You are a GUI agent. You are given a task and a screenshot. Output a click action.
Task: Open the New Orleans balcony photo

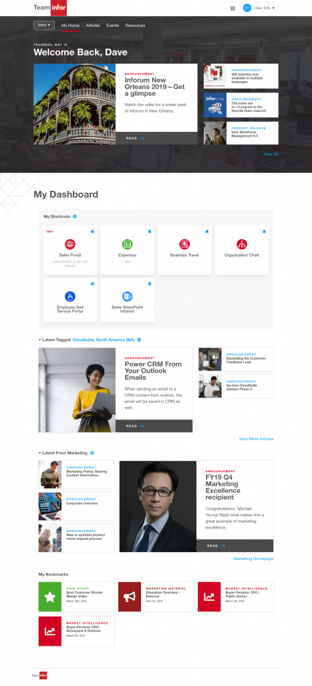75,104
